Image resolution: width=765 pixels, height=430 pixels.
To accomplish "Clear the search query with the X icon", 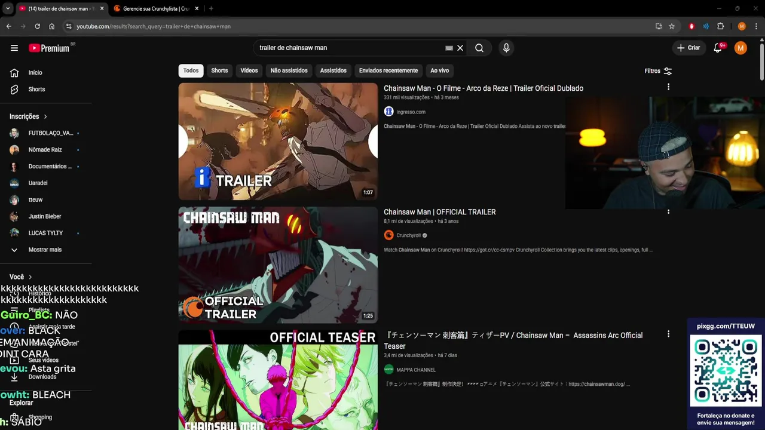I will click(x=460, y=48).
